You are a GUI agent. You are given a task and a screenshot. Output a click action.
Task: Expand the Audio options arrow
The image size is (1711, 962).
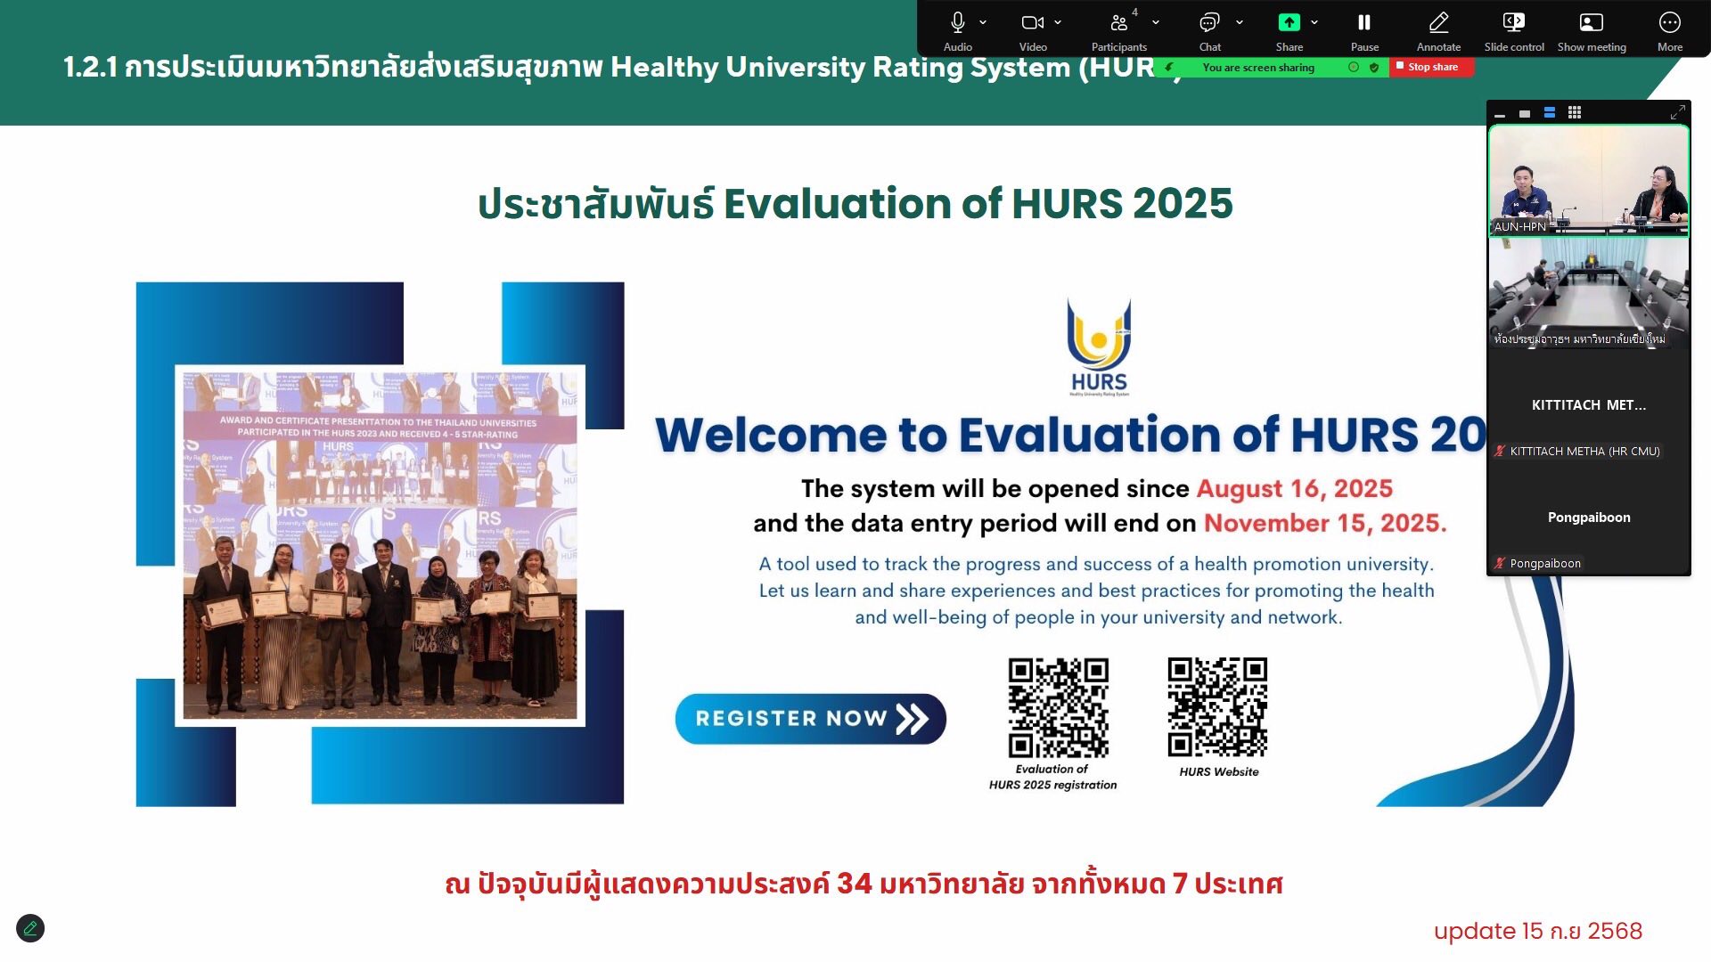[983, 22]
